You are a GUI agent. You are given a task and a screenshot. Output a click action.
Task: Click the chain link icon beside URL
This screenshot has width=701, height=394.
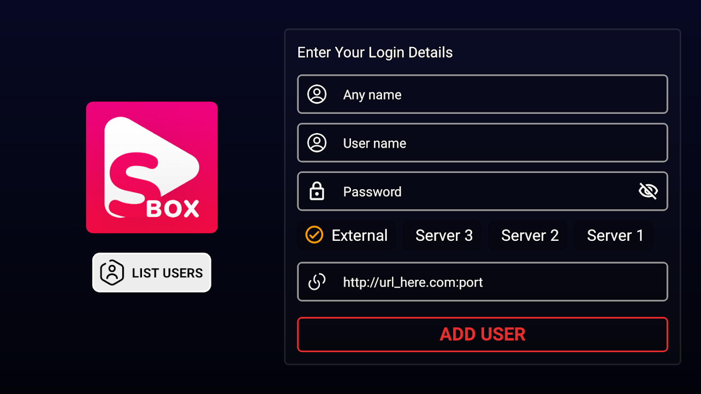[316, 282]
